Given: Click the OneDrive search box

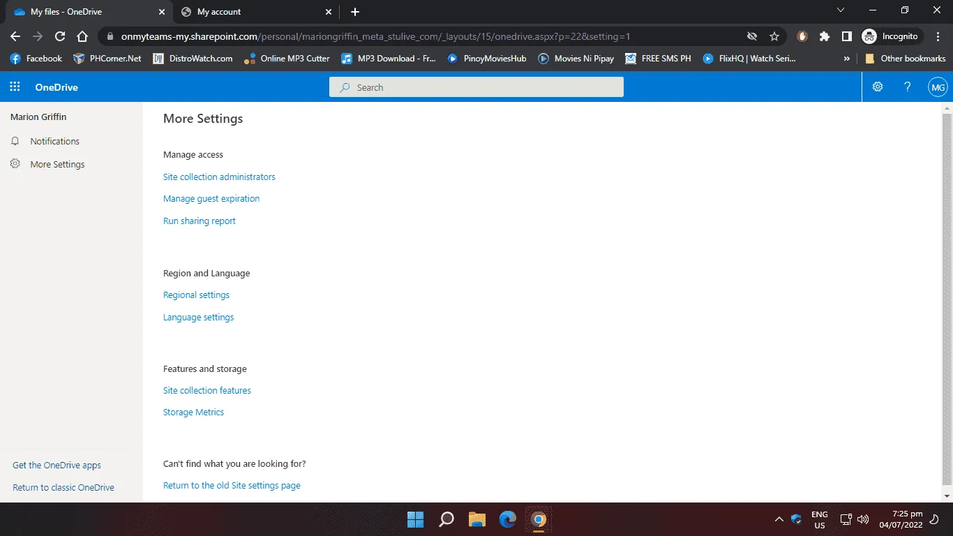Looking at the screenshot, I should coord(476,87).
